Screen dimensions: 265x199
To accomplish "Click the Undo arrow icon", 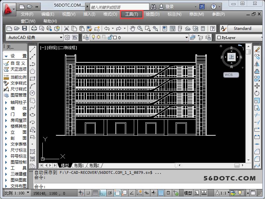I will point(107,29).
